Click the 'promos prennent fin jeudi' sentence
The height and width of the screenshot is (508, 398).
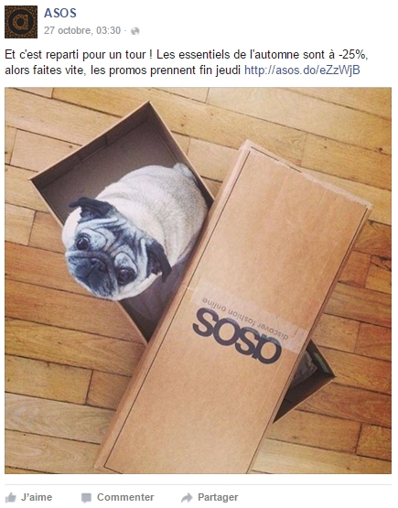pyautogui.click(x=175, y=70)
